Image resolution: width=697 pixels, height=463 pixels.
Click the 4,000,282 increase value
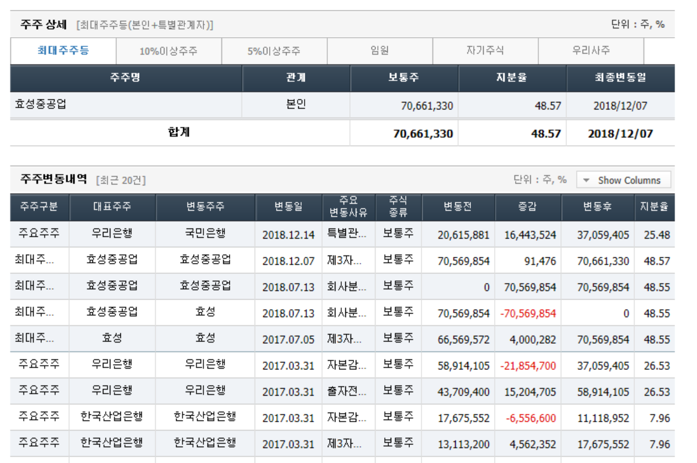[x=532, y=340]
